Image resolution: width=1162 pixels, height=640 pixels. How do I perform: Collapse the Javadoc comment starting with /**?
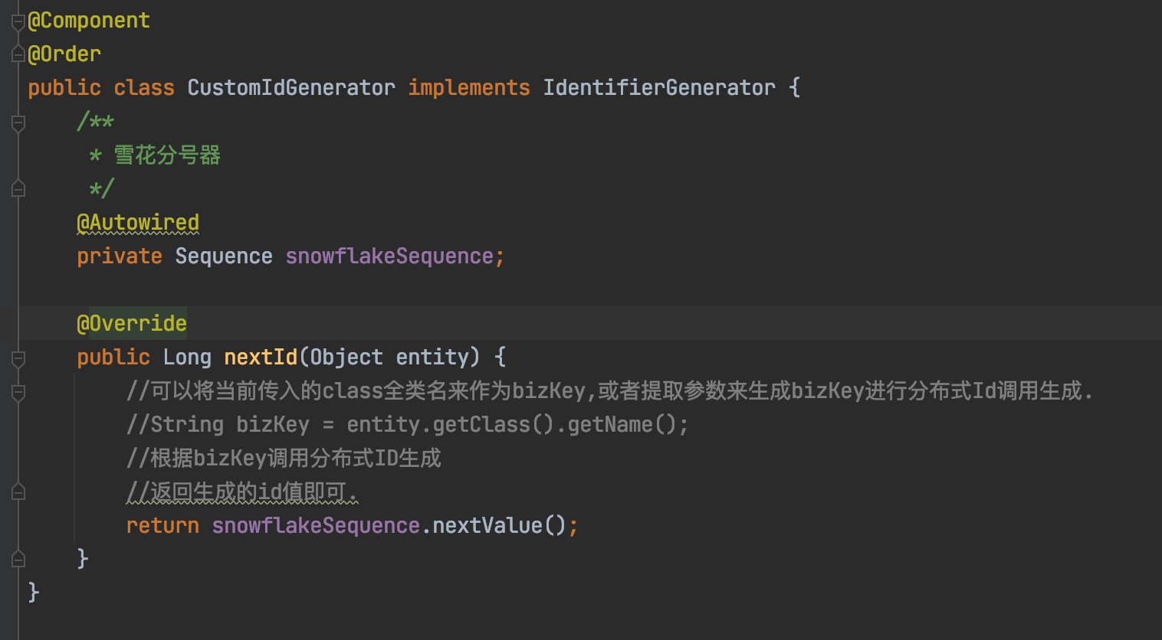tap(18, 122)
